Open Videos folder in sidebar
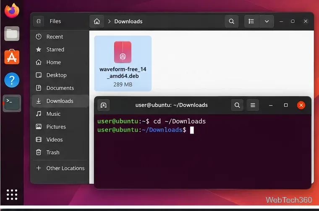 point(60,139)
